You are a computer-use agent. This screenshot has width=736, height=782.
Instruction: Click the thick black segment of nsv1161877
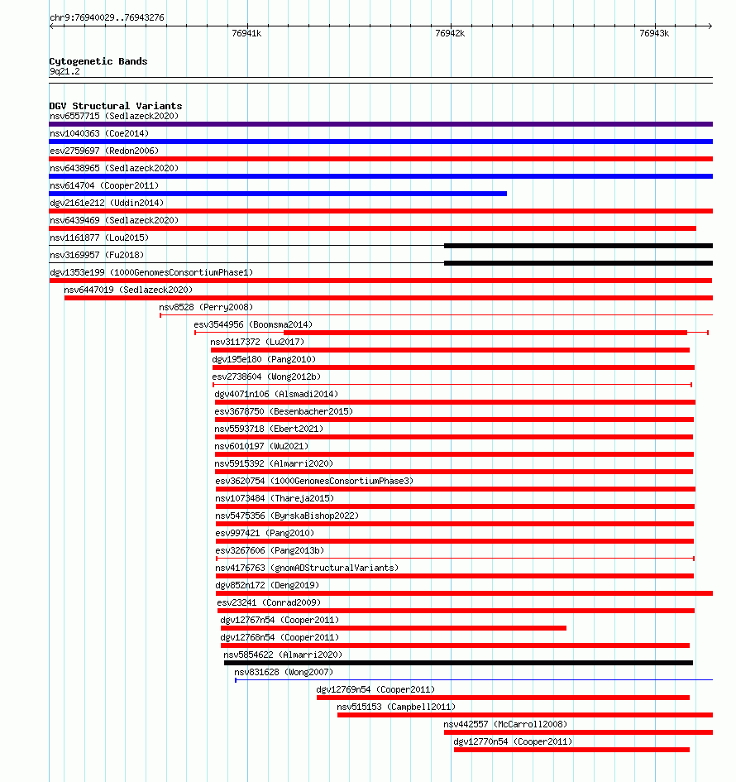tap(579, 246)
